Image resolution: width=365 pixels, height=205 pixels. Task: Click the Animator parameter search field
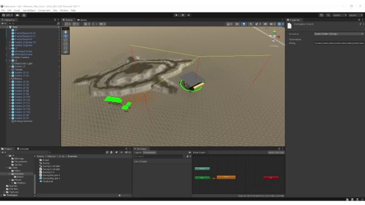[159, 156]
